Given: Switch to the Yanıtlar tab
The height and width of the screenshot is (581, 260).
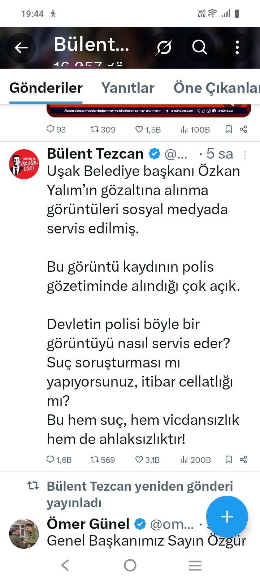Looking at the screenshot, I should click(128, 88).
